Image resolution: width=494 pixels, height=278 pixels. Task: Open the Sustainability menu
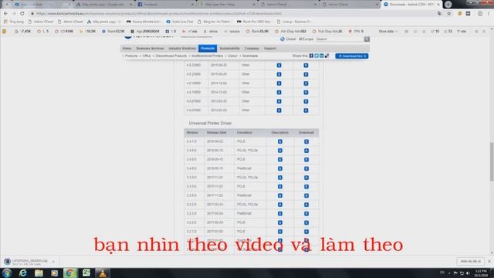[230, 49]
